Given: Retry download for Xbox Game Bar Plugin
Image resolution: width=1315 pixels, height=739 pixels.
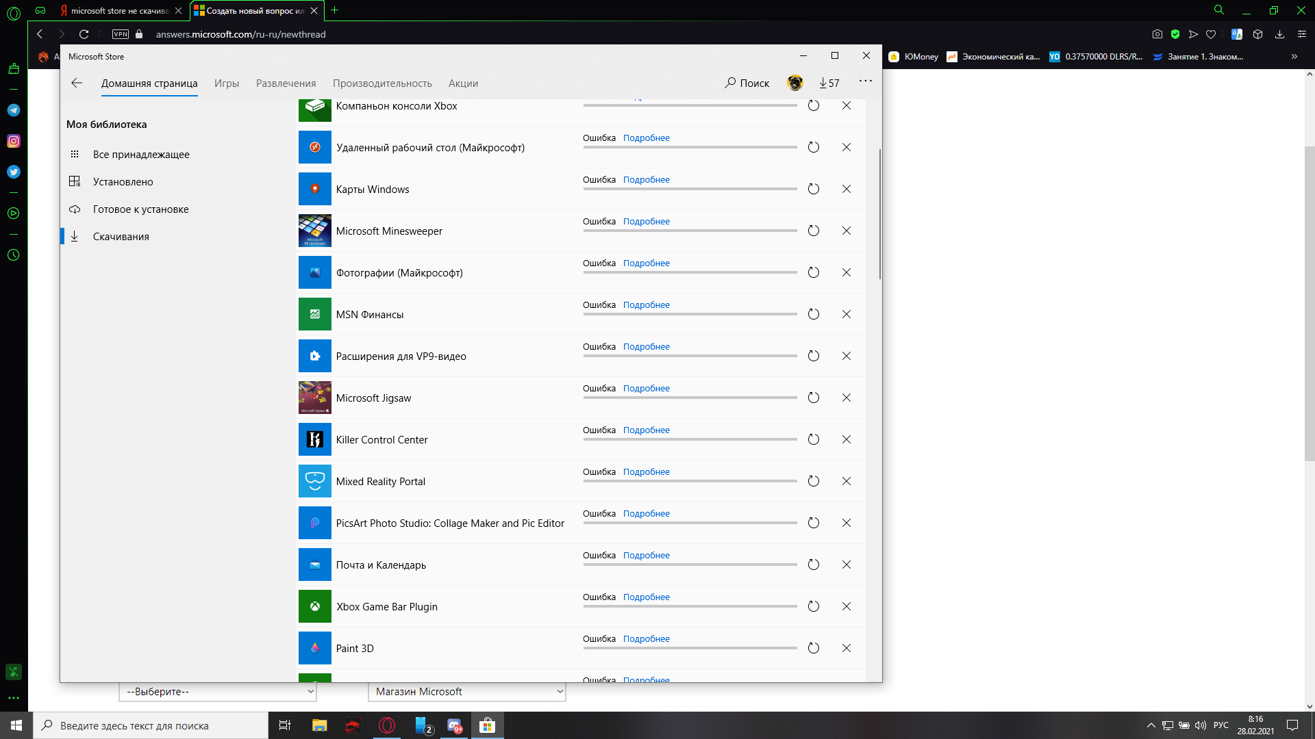Looking at the screenshot, I should tap(813, 606).
